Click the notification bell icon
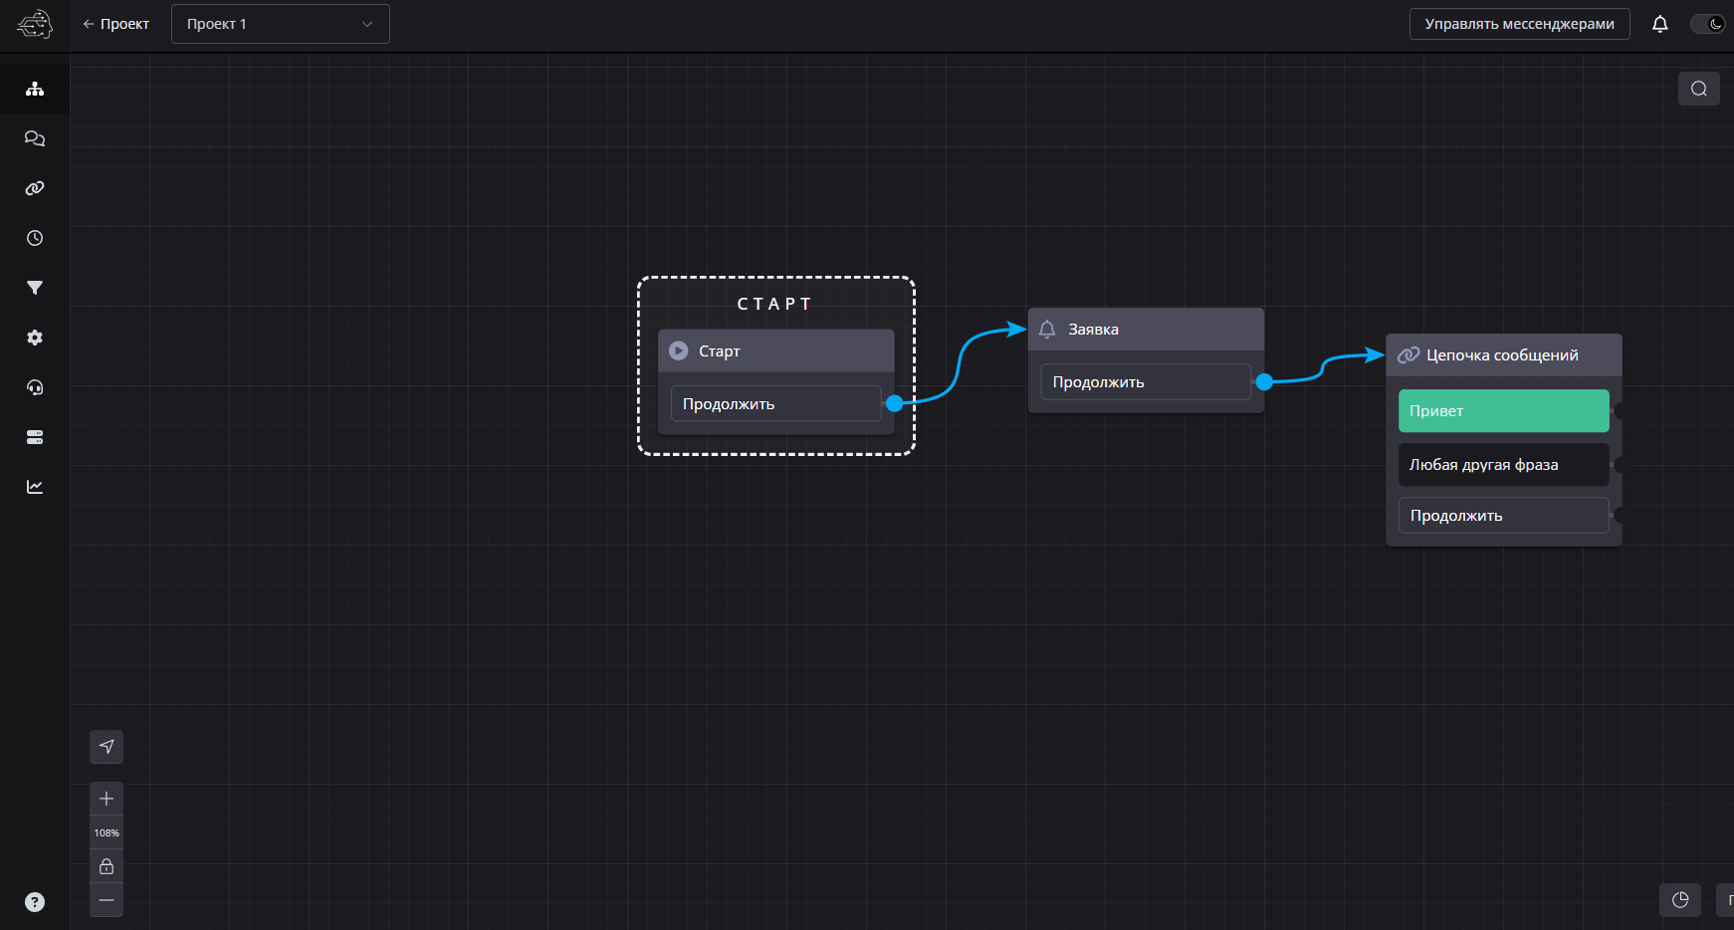Viewport: 1734px width, 930px height. point(1659,24)
